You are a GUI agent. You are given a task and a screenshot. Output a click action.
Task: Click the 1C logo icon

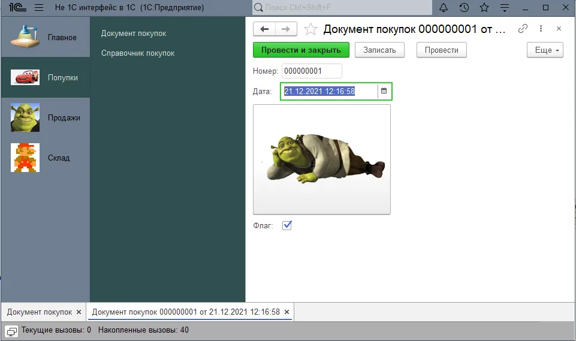click(x=17, y=7)
